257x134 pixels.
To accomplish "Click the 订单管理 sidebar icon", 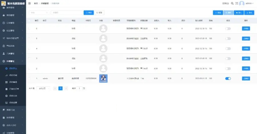I will coord(4,23).
